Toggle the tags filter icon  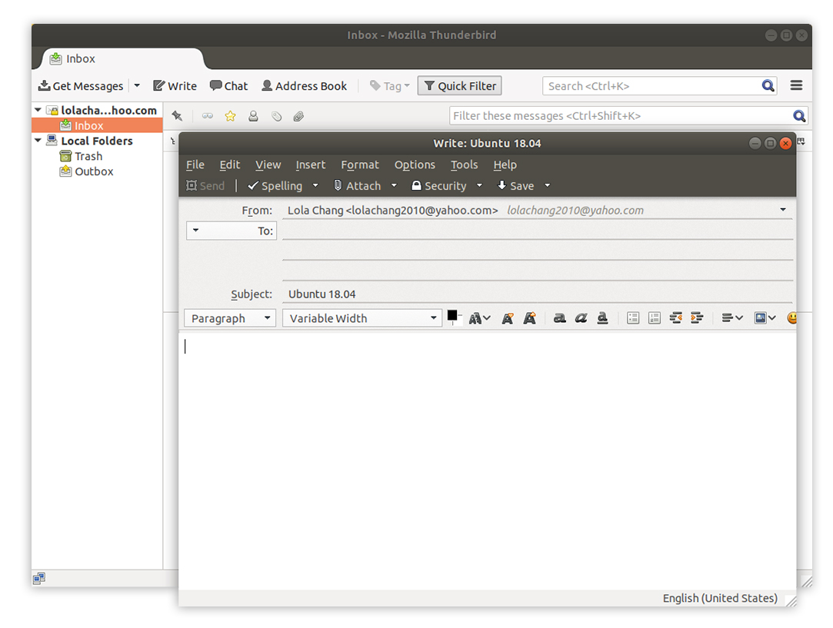(276, 116)
